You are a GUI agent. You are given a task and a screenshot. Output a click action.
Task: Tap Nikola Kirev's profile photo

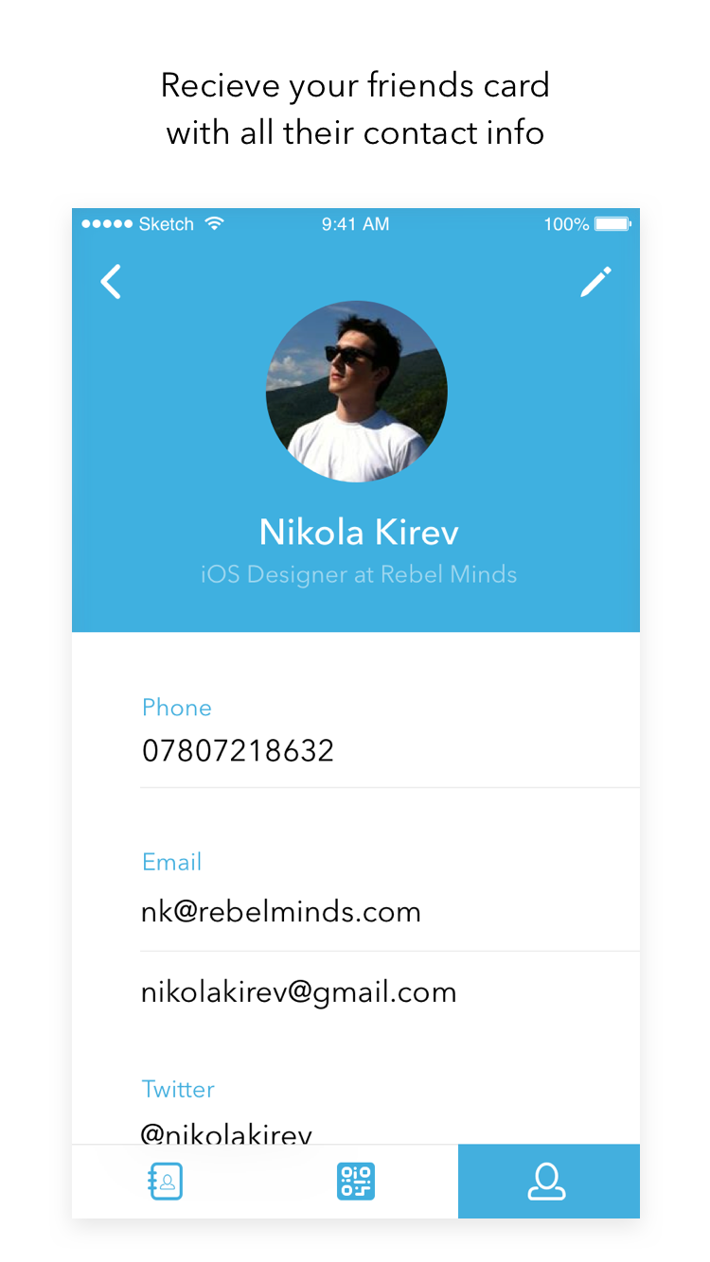tap(356, 392)
